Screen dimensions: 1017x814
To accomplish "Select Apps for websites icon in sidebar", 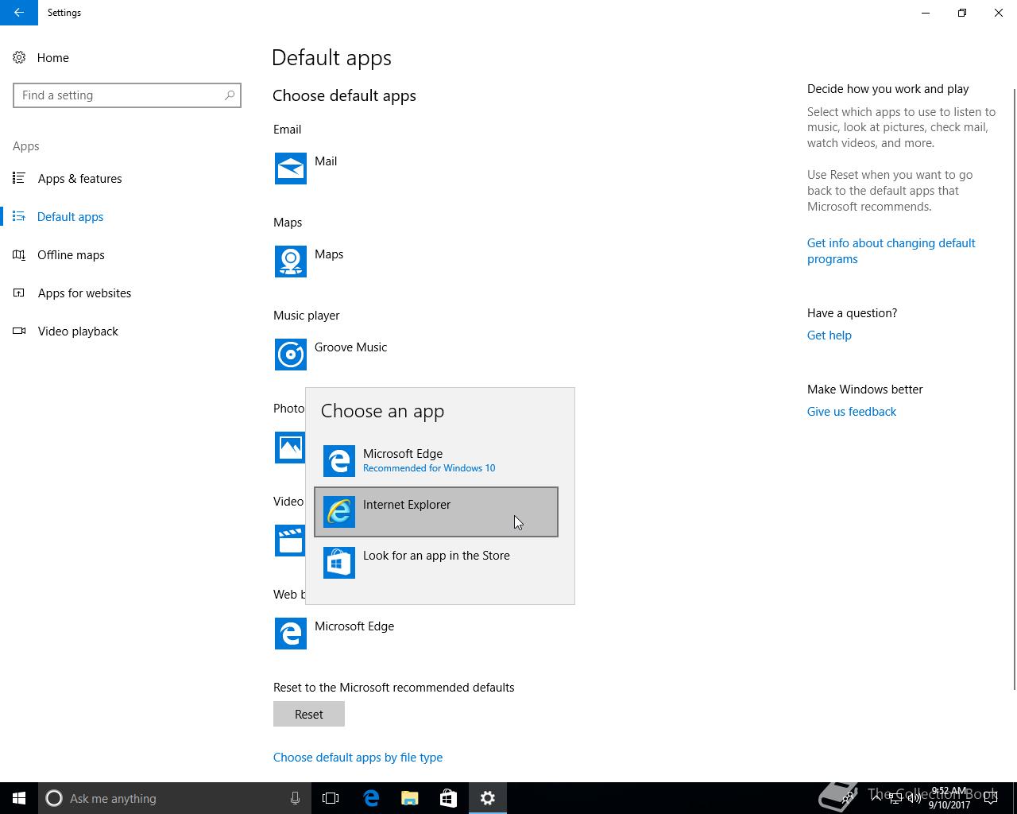I will pyautogui.click(x=19, y=293).
